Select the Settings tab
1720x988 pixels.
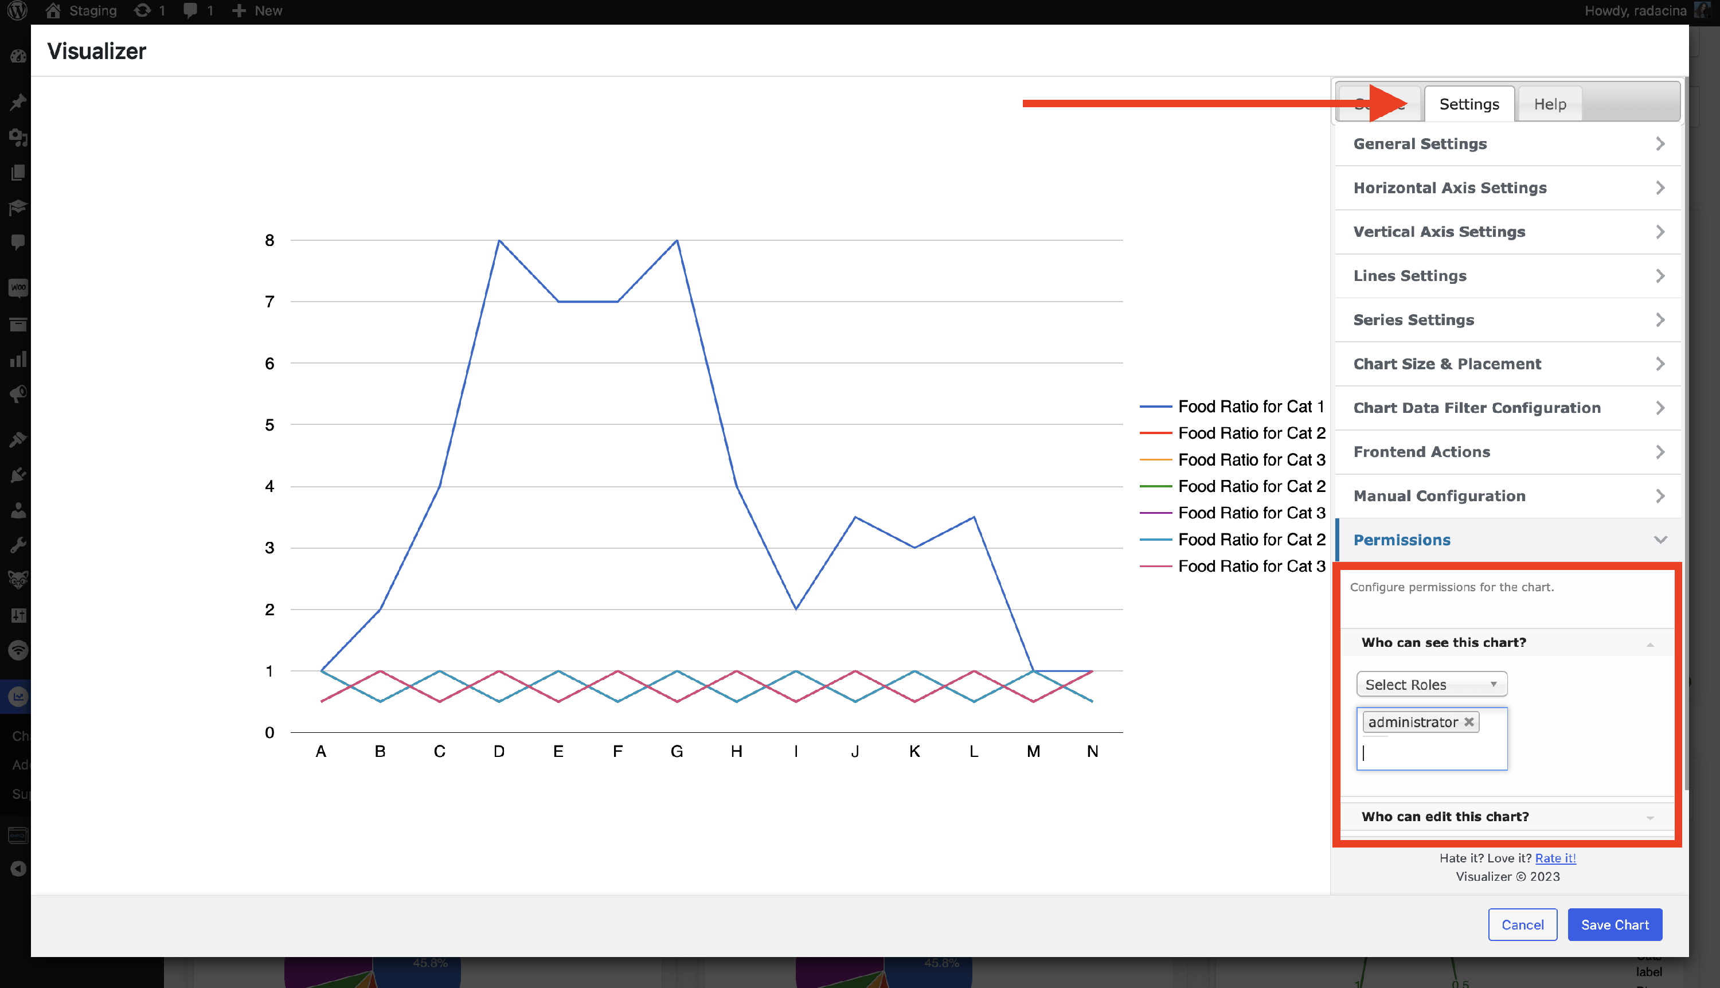(x=1469, y=104)
